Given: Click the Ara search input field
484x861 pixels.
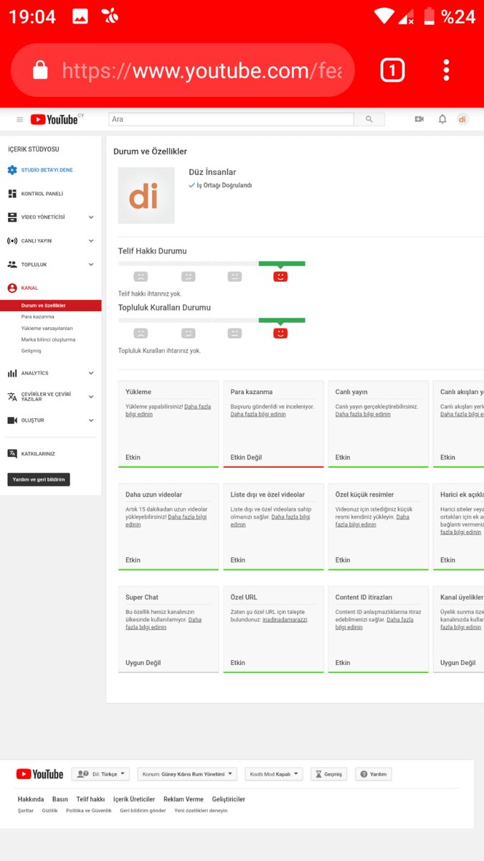Looking at the screenshot, I should tap(231, 119).
